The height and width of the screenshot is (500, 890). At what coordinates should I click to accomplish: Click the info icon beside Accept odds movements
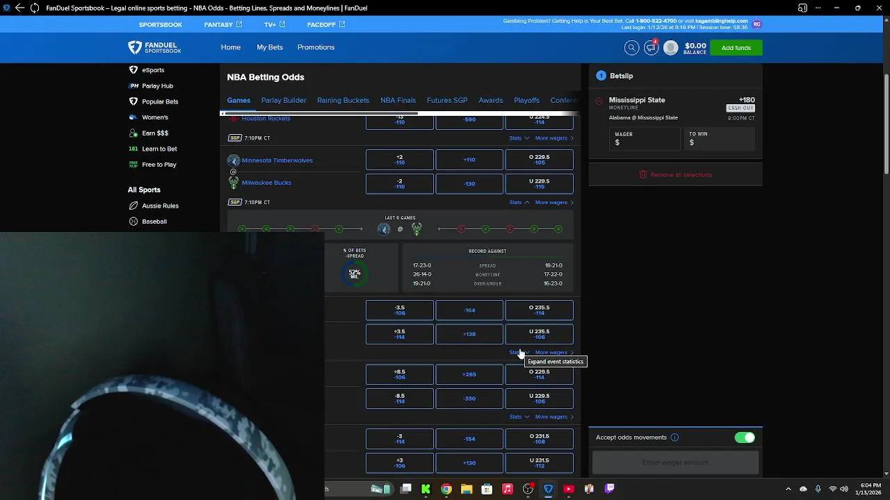[x=674, y=437]
